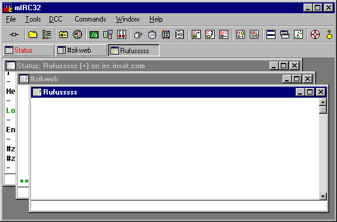This screenshot has width=337, height=222.
Task: Click the scroll up arrow in Rufusssss window
Action: pos(323,102)
